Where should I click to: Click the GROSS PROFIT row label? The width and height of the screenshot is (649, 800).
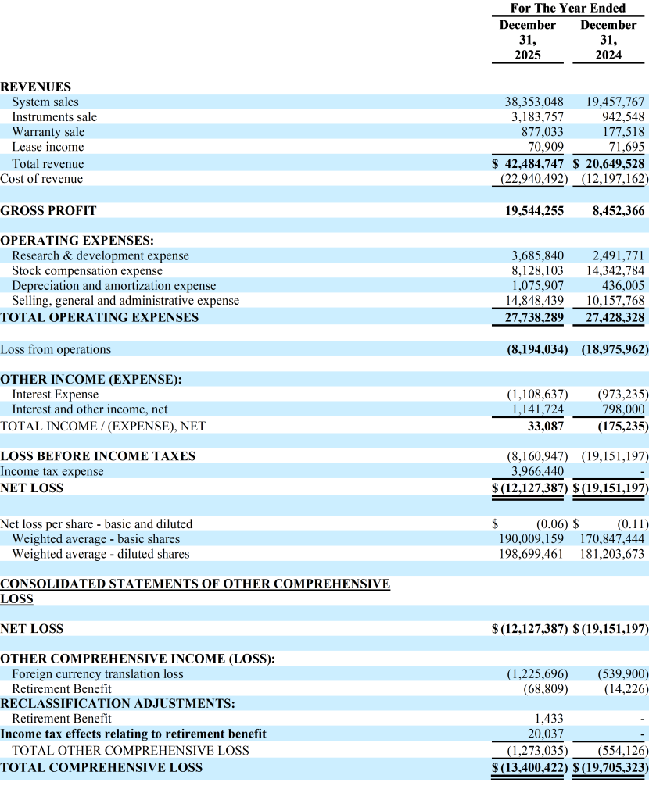[48, 210]
